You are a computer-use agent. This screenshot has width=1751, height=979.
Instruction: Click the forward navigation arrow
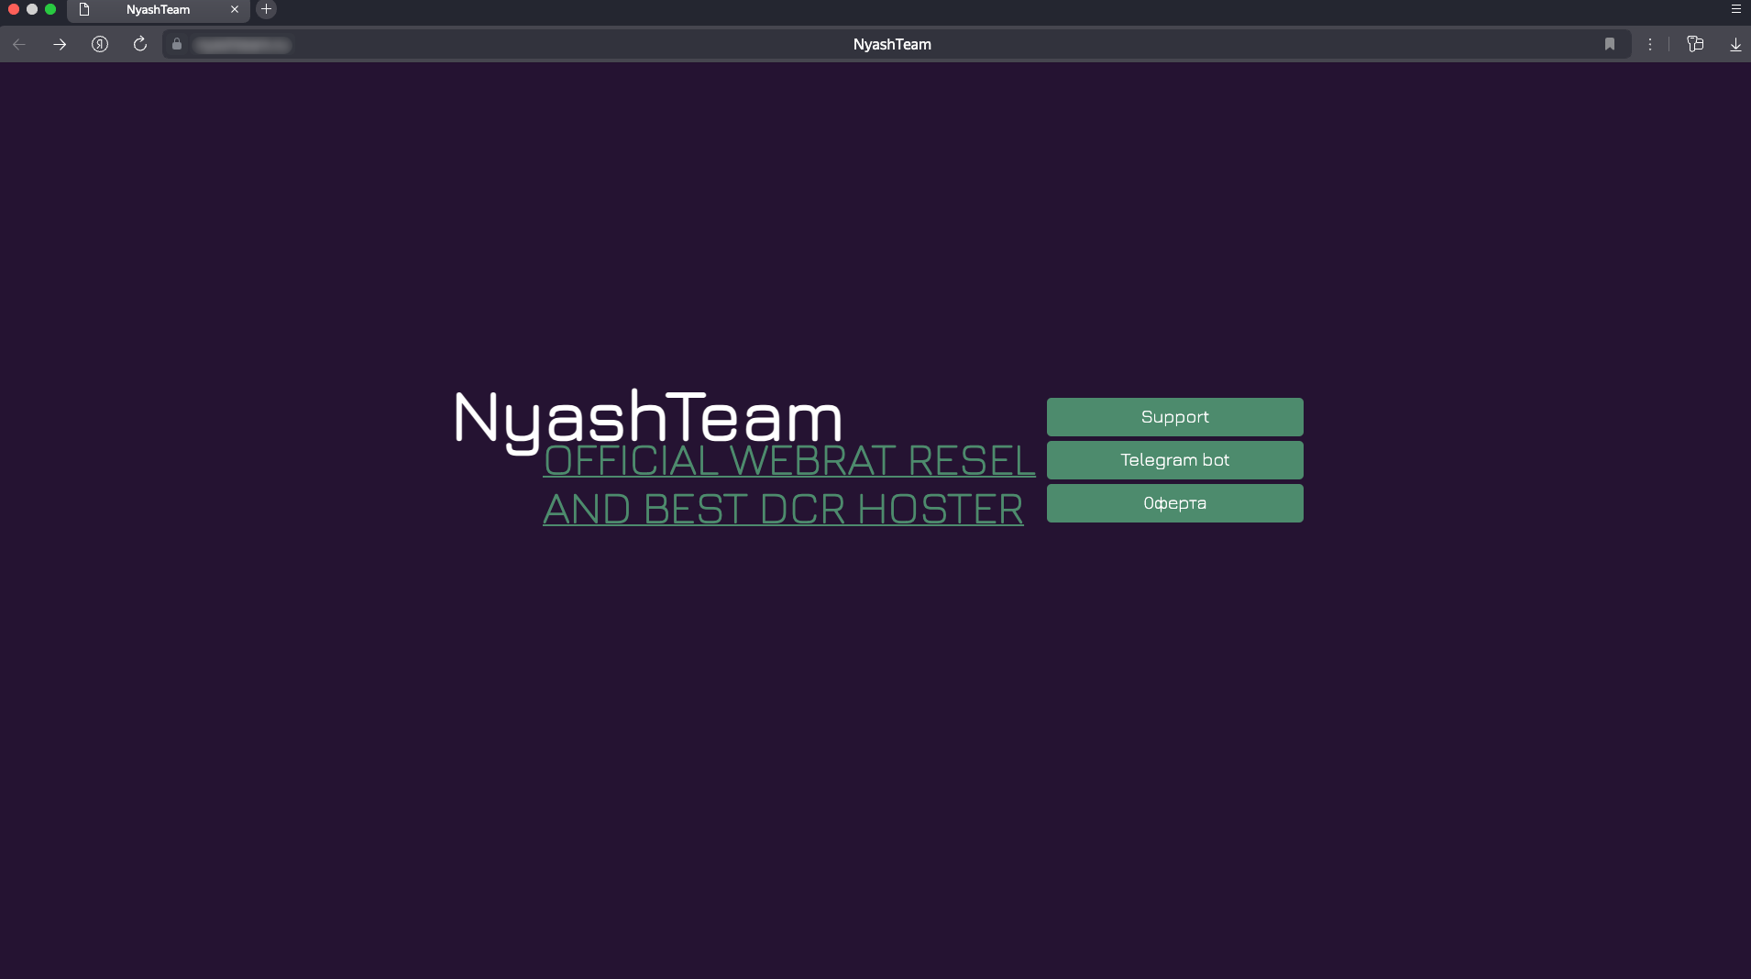click(x=60, y=44)
